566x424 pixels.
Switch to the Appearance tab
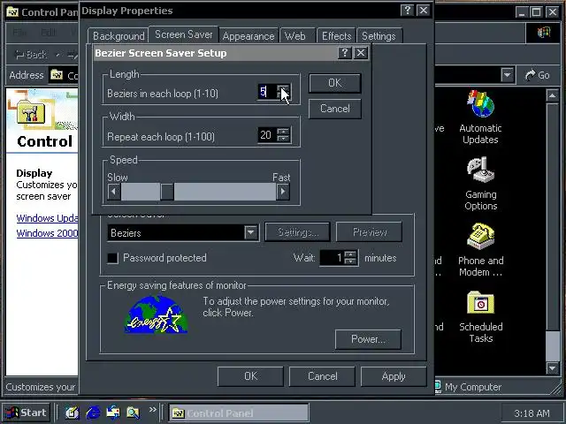pos(249,36)
